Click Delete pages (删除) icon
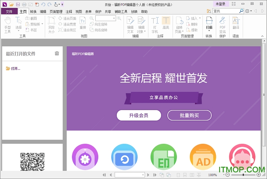267x179 pixels. (192, 24)
